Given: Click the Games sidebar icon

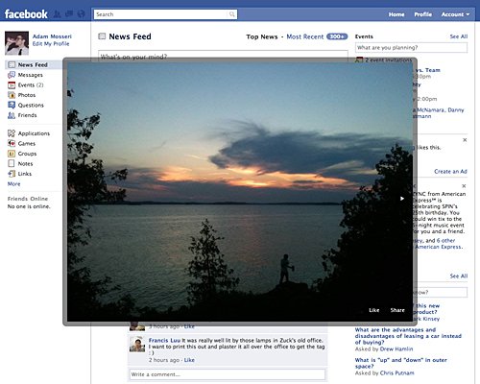Looking at the screenshot, I should (12, 143).
